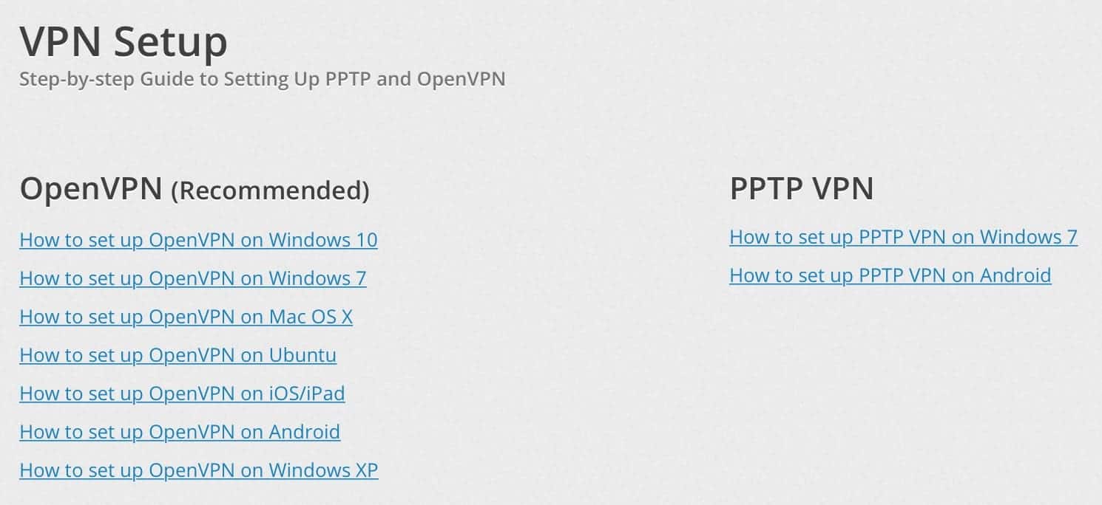Screen dimensions: 1102x505
Task: Click the Step-by-step Guide subtitle text
Action: point(262,80)
